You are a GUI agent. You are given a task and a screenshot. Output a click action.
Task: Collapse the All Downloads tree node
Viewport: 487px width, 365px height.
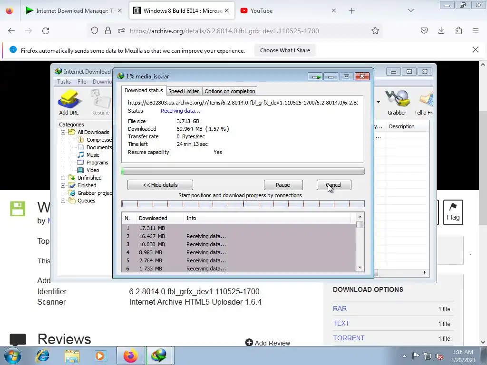(x=63, y=132)
